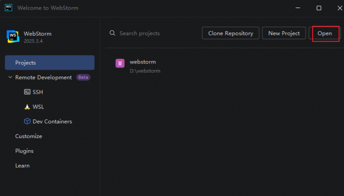Open WSL remote development
This screenshot has height=196, width=344.
click(38, 107)
